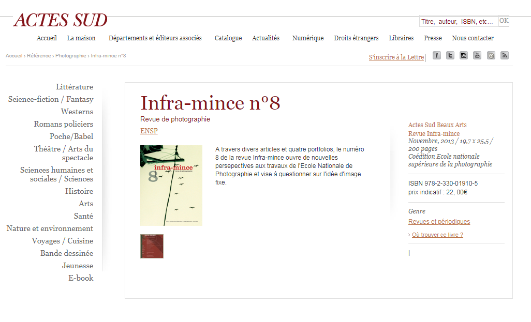Select Jeunesse in the sidebar
The height and width of the screenshot is (322, 531).
point(78,266)
